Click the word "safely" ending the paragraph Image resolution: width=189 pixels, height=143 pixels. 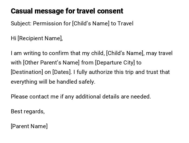(x=86, y=81)
